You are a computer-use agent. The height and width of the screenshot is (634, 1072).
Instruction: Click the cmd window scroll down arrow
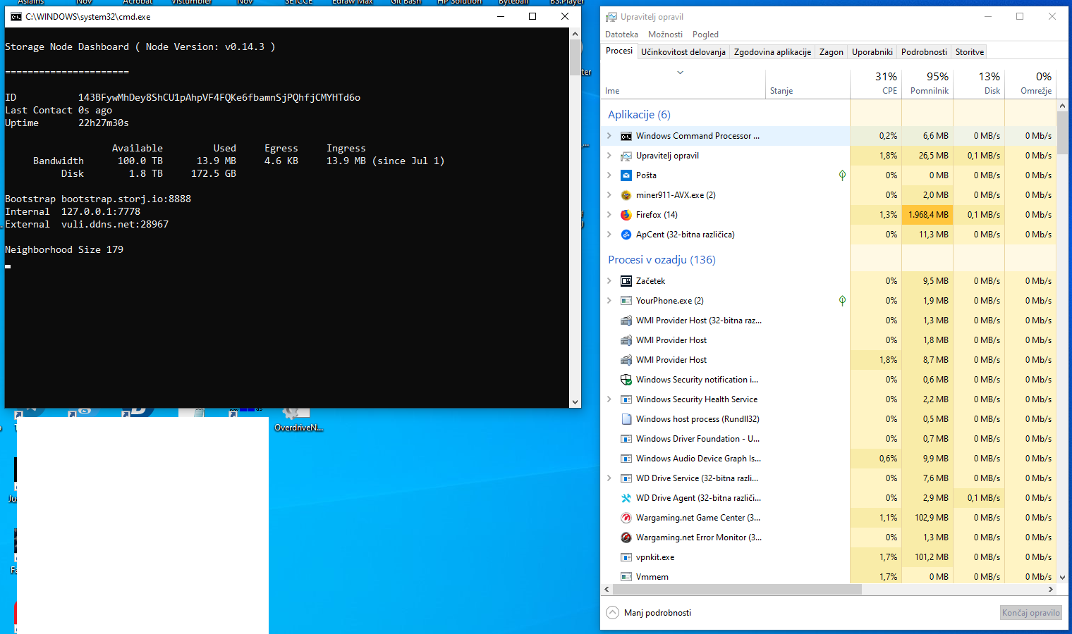pos(575,402)
